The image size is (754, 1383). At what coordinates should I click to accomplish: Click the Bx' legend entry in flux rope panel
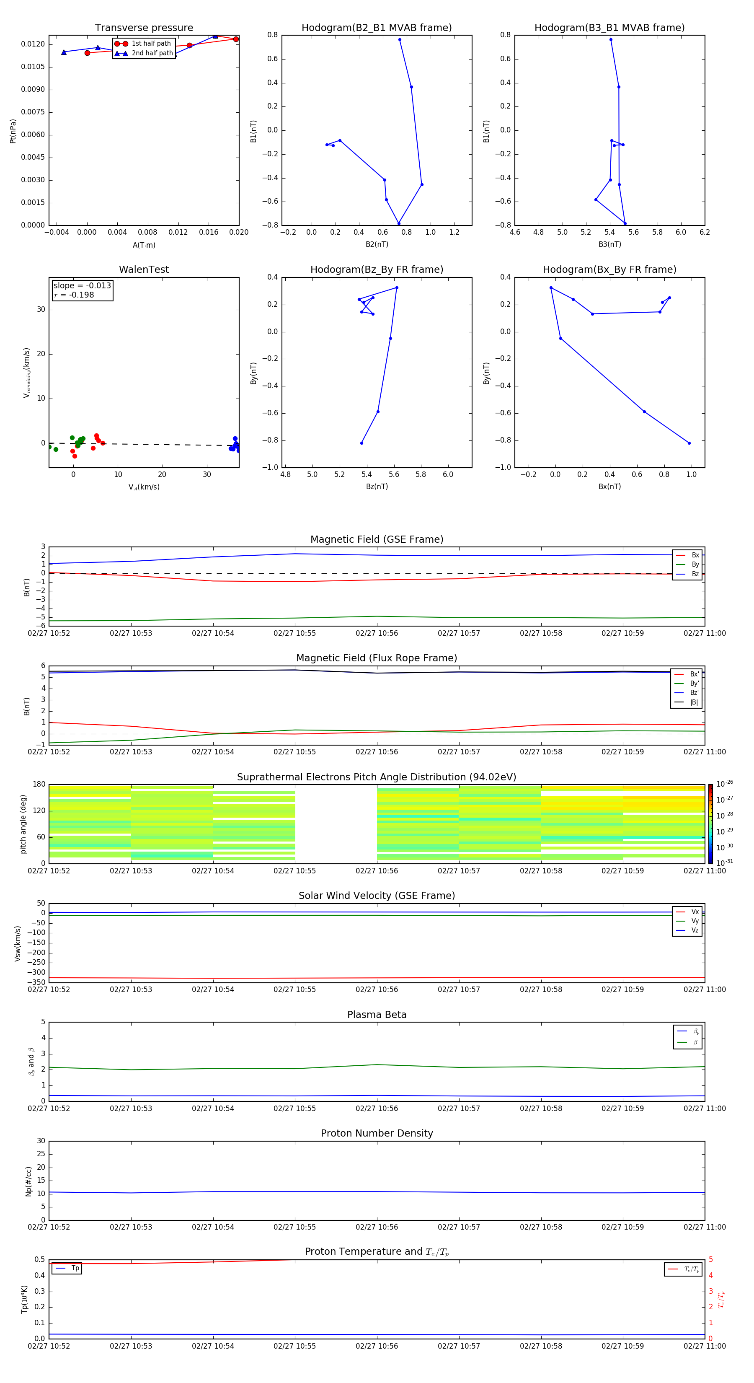coord(687,674)
